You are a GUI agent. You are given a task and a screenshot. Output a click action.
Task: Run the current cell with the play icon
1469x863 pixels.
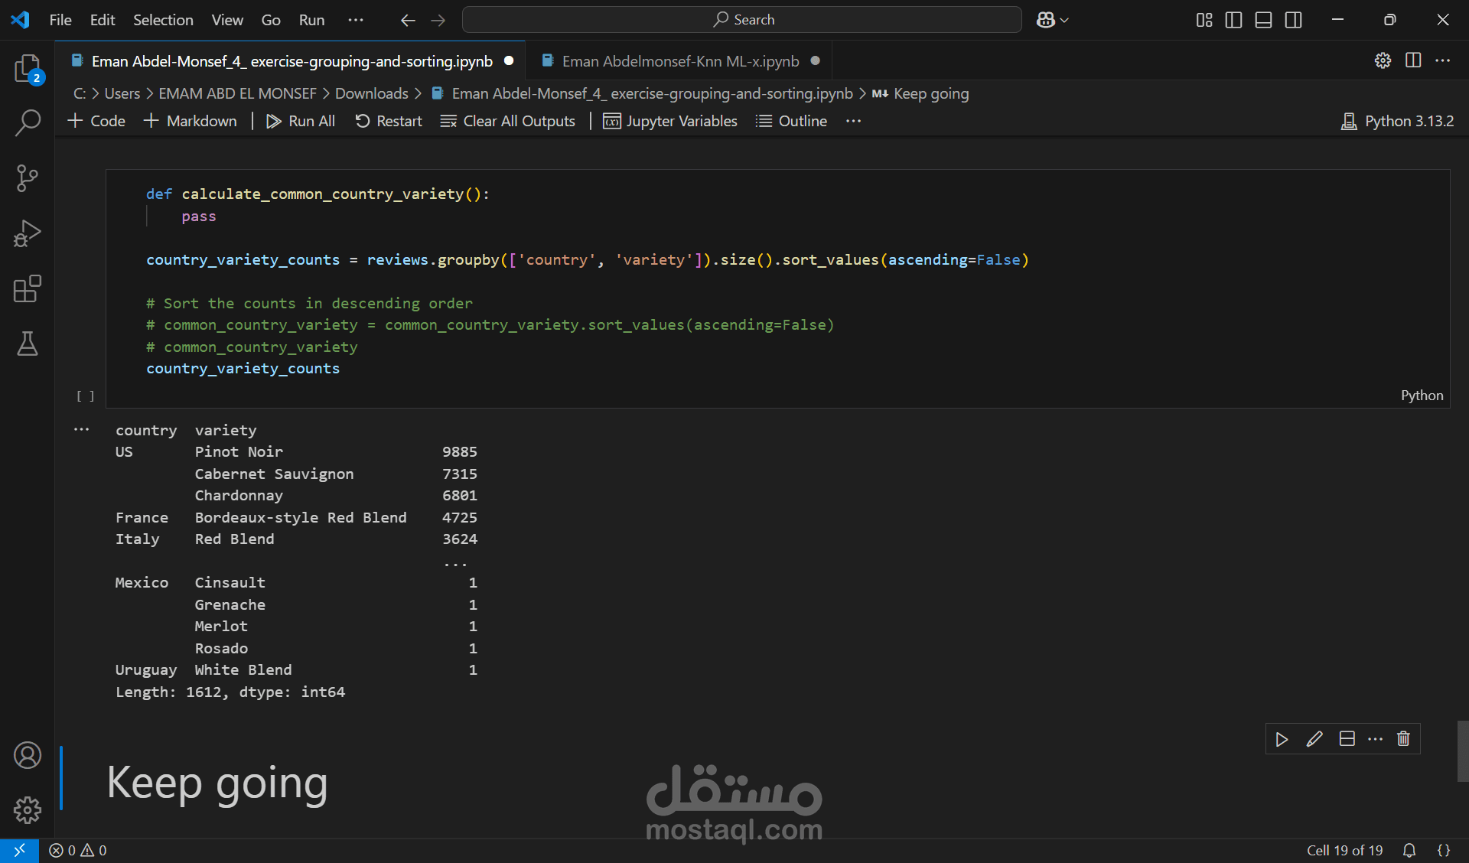(1282, 739)
